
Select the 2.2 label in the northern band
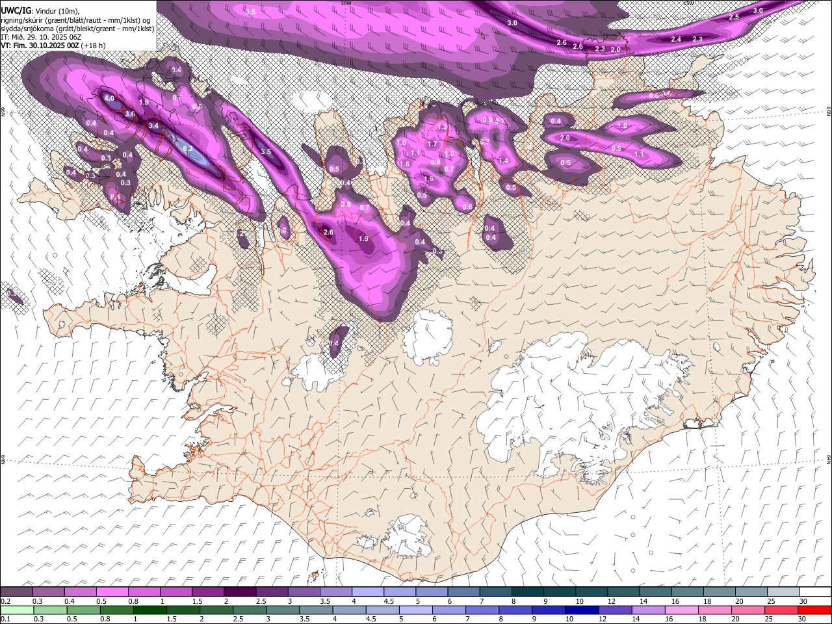(x=600, y=49)
